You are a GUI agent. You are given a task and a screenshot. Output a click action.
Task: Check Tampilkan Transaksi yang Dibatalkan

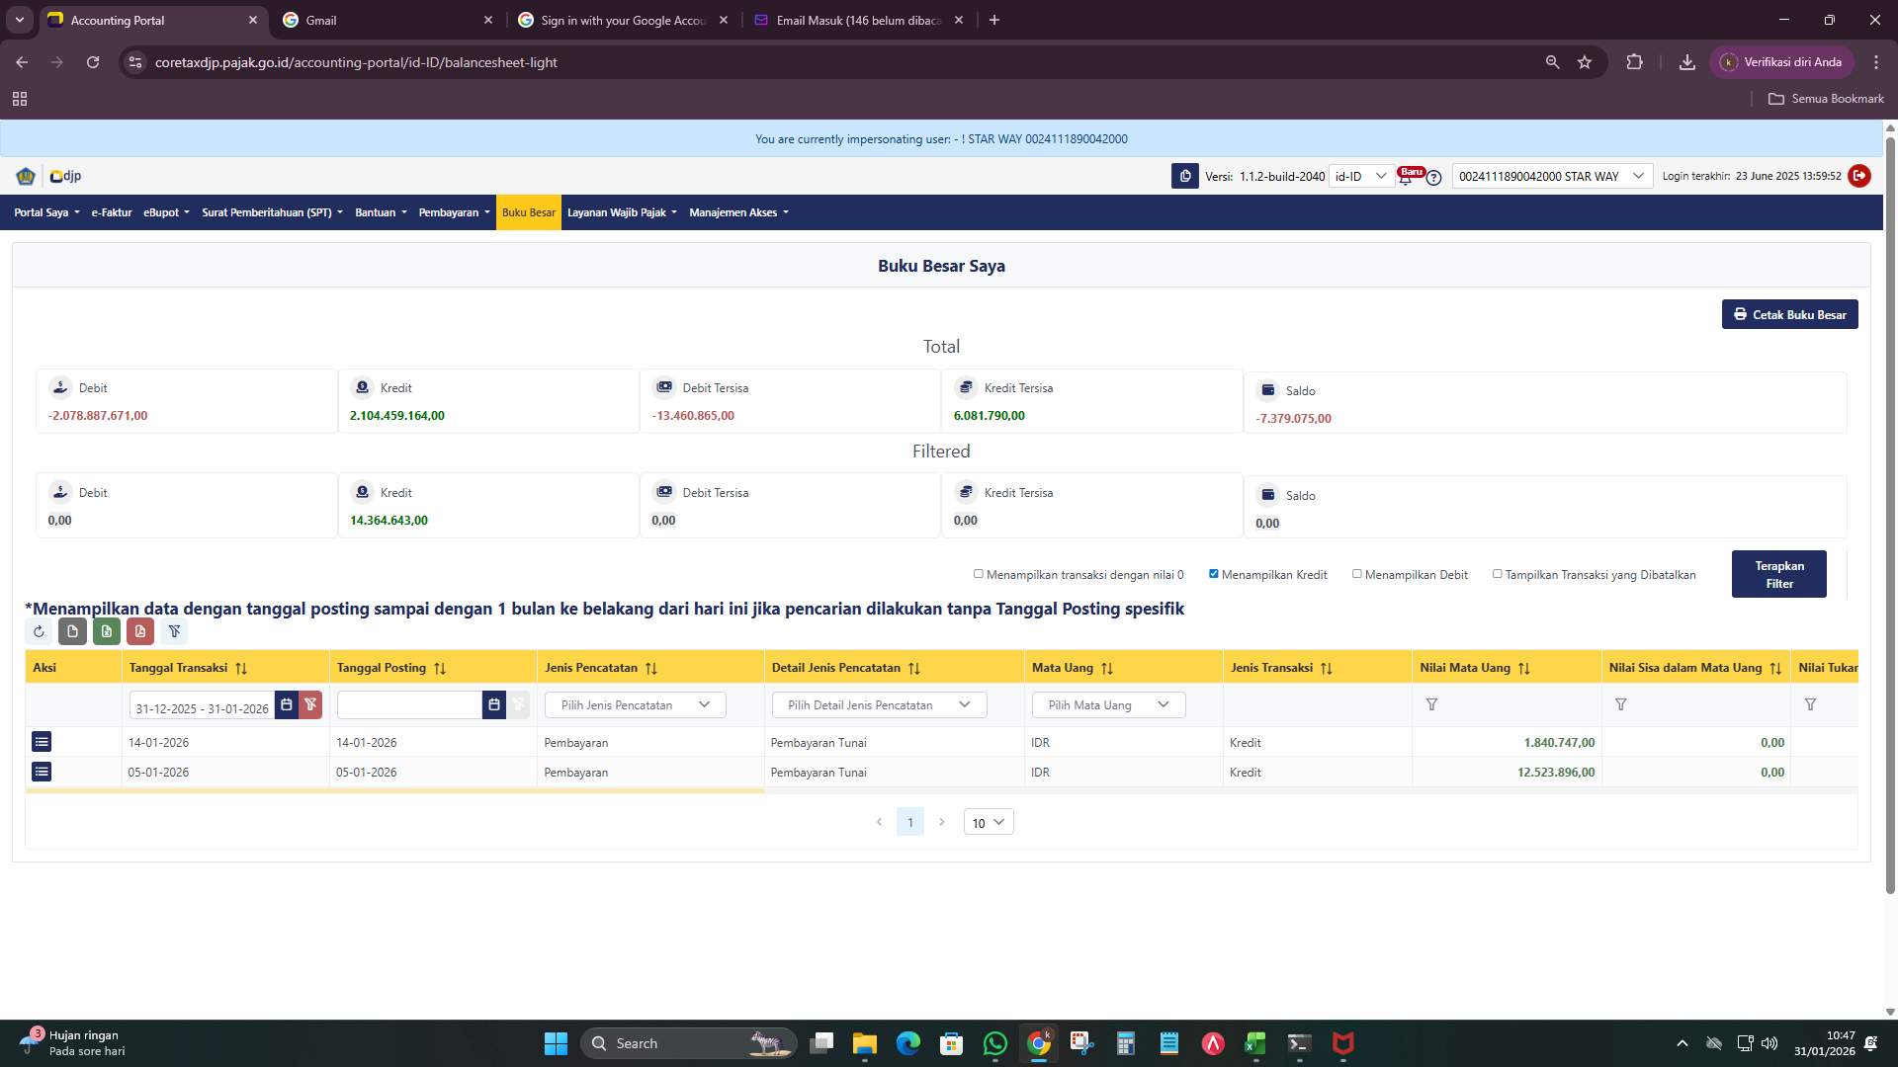[1497, 573]
